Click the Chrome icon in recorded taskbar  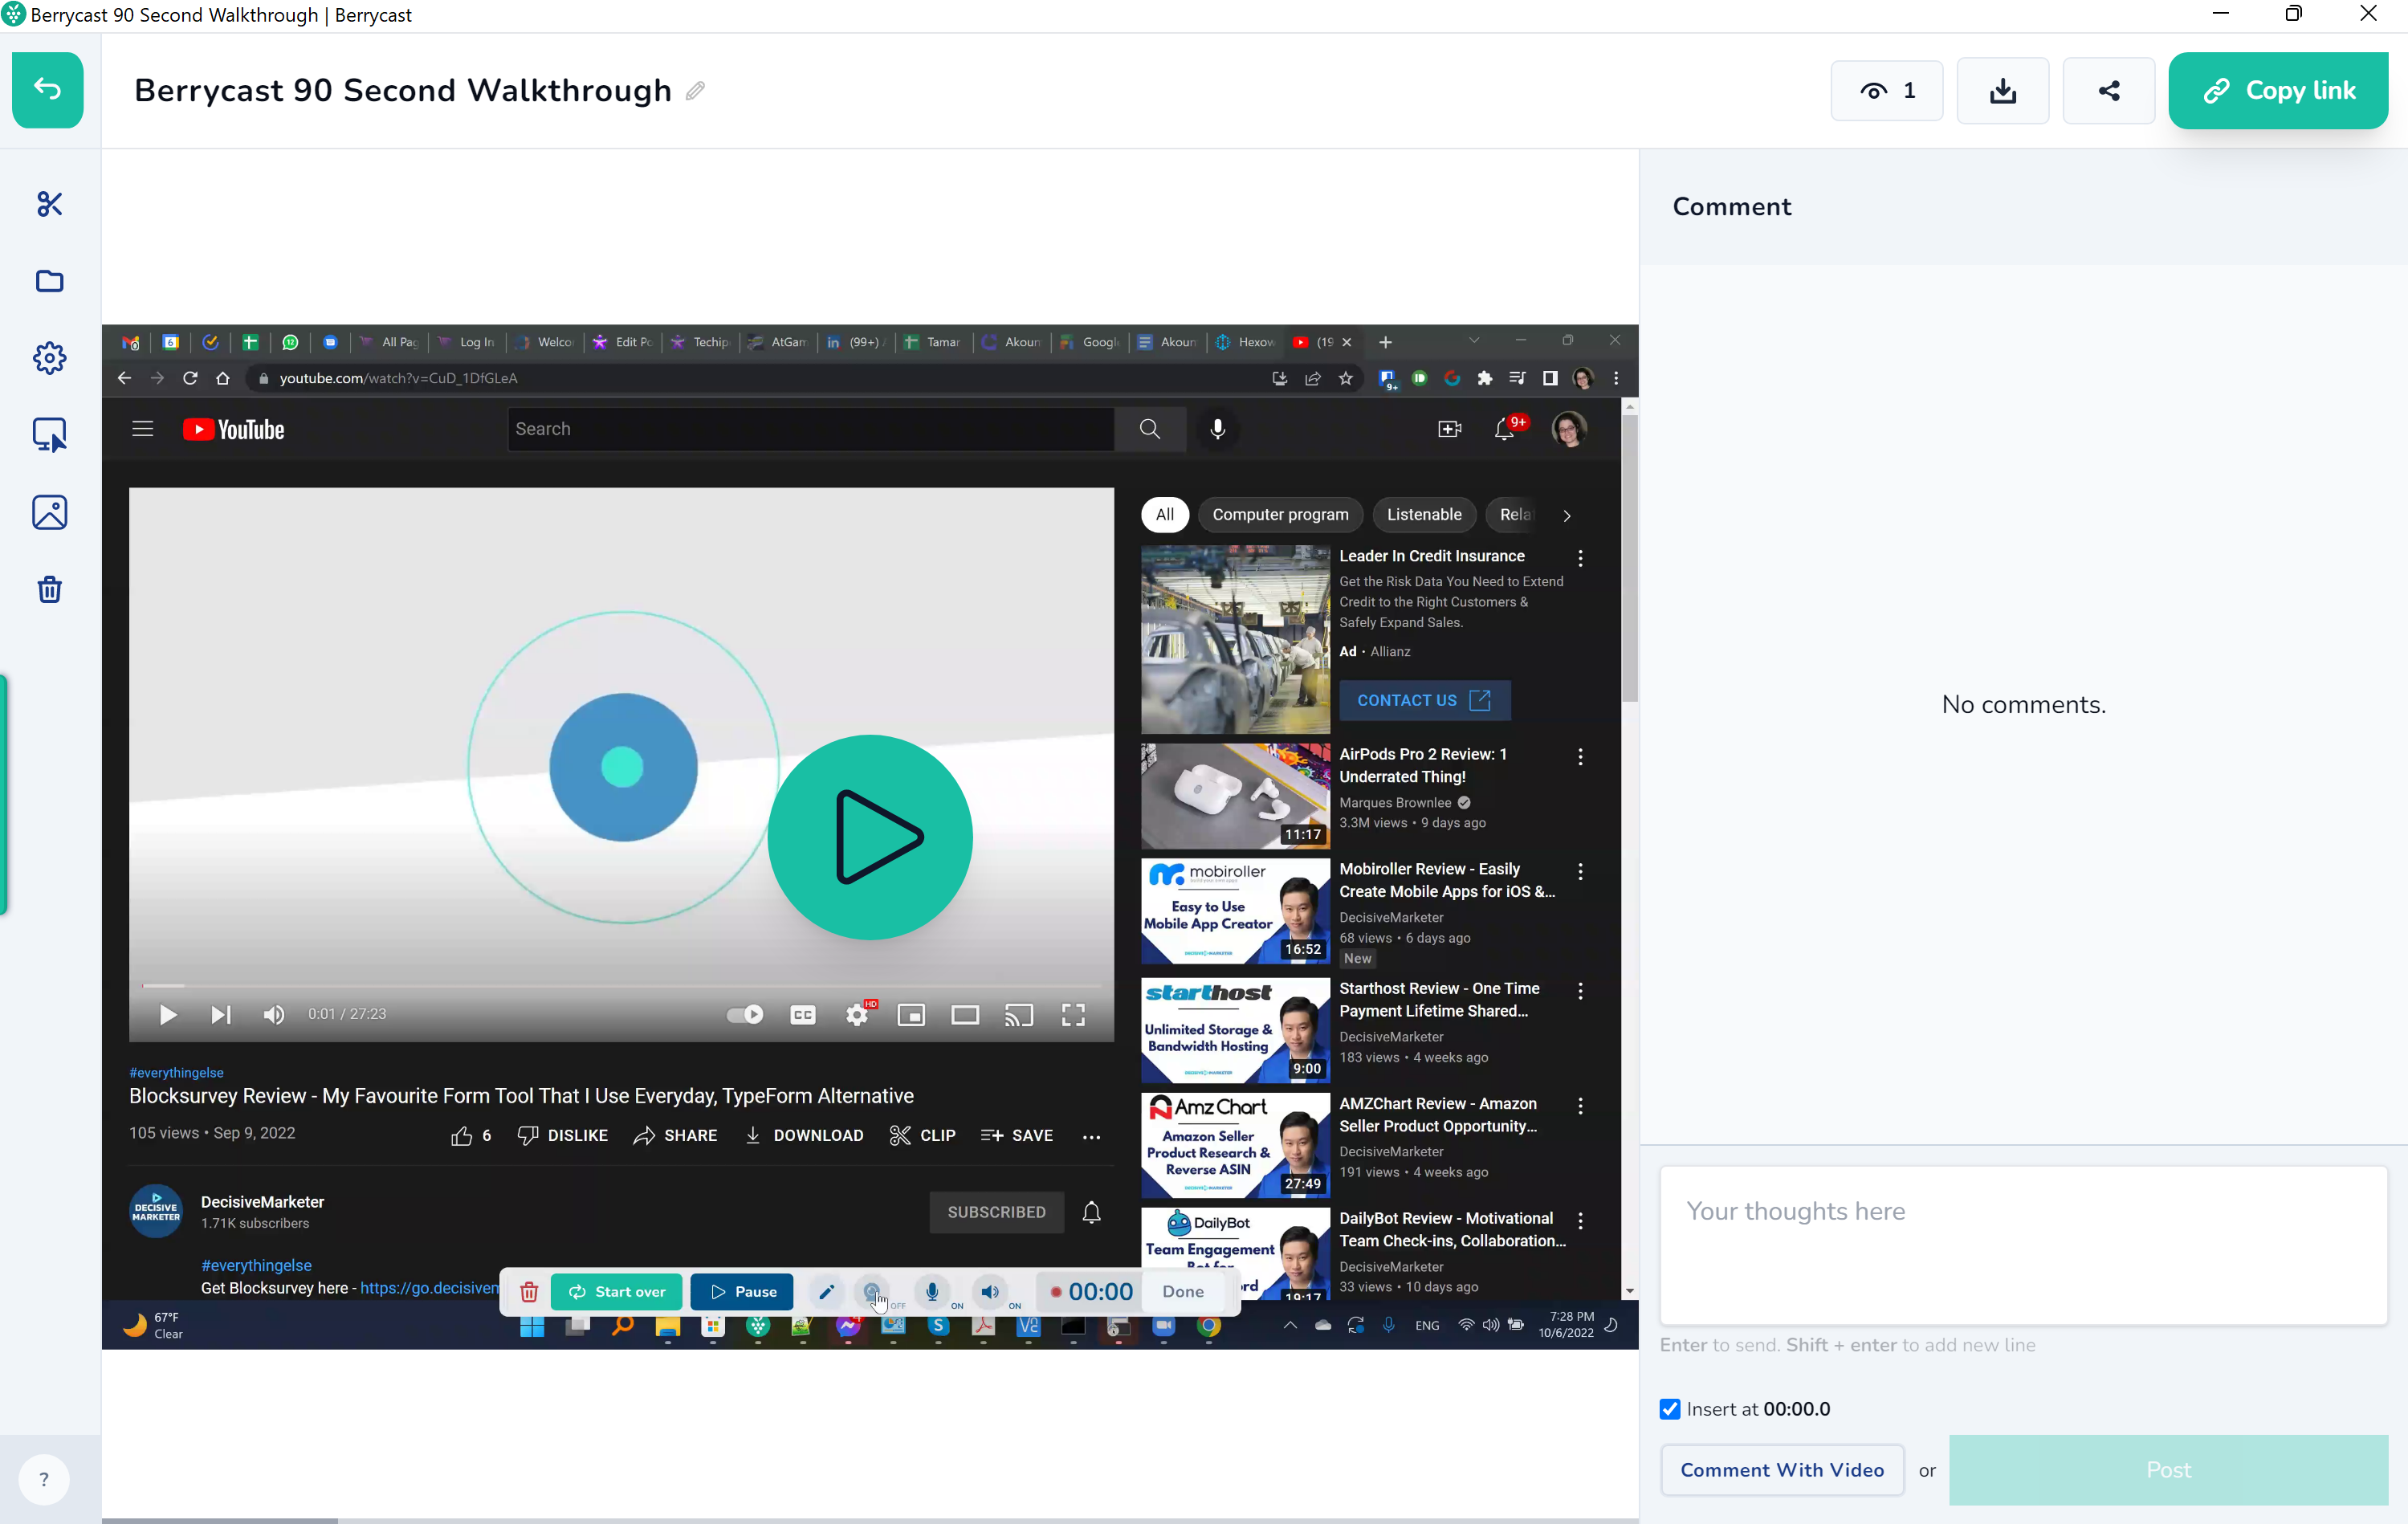pyautogui.click(x=1209, y=1326)
